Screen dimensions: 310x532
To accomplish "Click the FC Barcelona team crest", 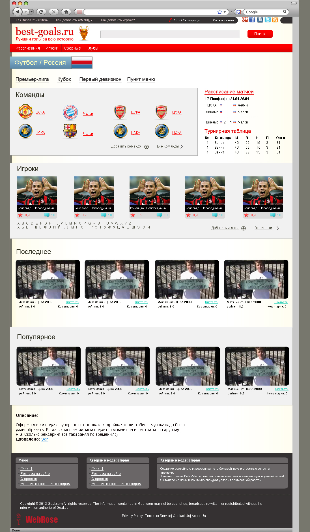I will click(x=70, y=131).
